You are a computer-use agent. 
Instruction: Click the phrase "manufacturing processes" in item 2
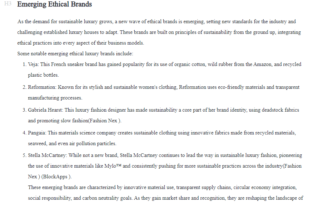pyautogui.click(x=55, y=98)
